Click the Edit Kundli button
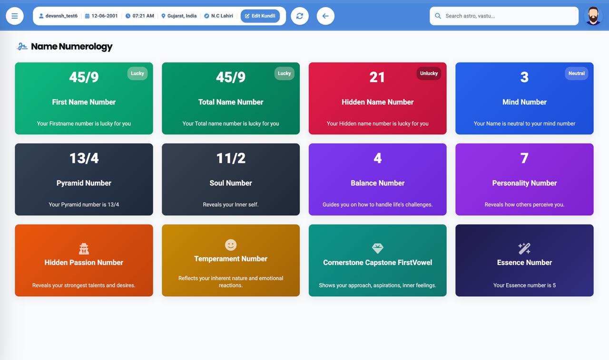This screenshot has width=609, height=360. (260, 16)
